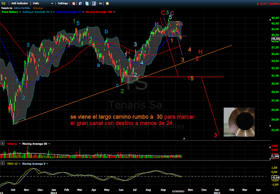This screenshot has height=194, width=280.
Task: Click the TS ticker symbol
Action: pyautogui.click(x=3, y=3)
